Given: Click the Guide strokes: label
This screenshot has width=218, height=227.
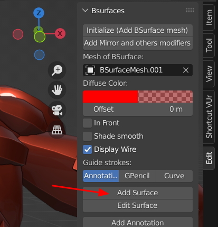Looking at the screenshot, I should coord(107,162).
